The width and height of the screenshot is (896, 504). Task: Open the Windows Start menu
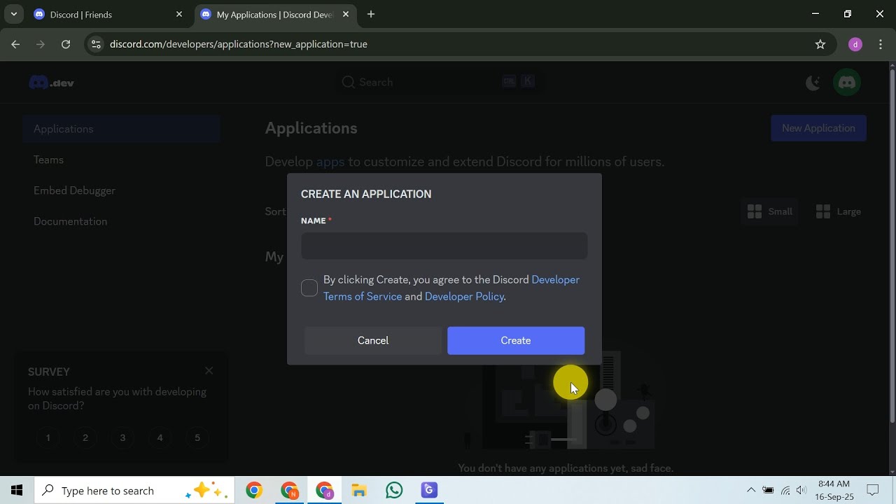17,491
